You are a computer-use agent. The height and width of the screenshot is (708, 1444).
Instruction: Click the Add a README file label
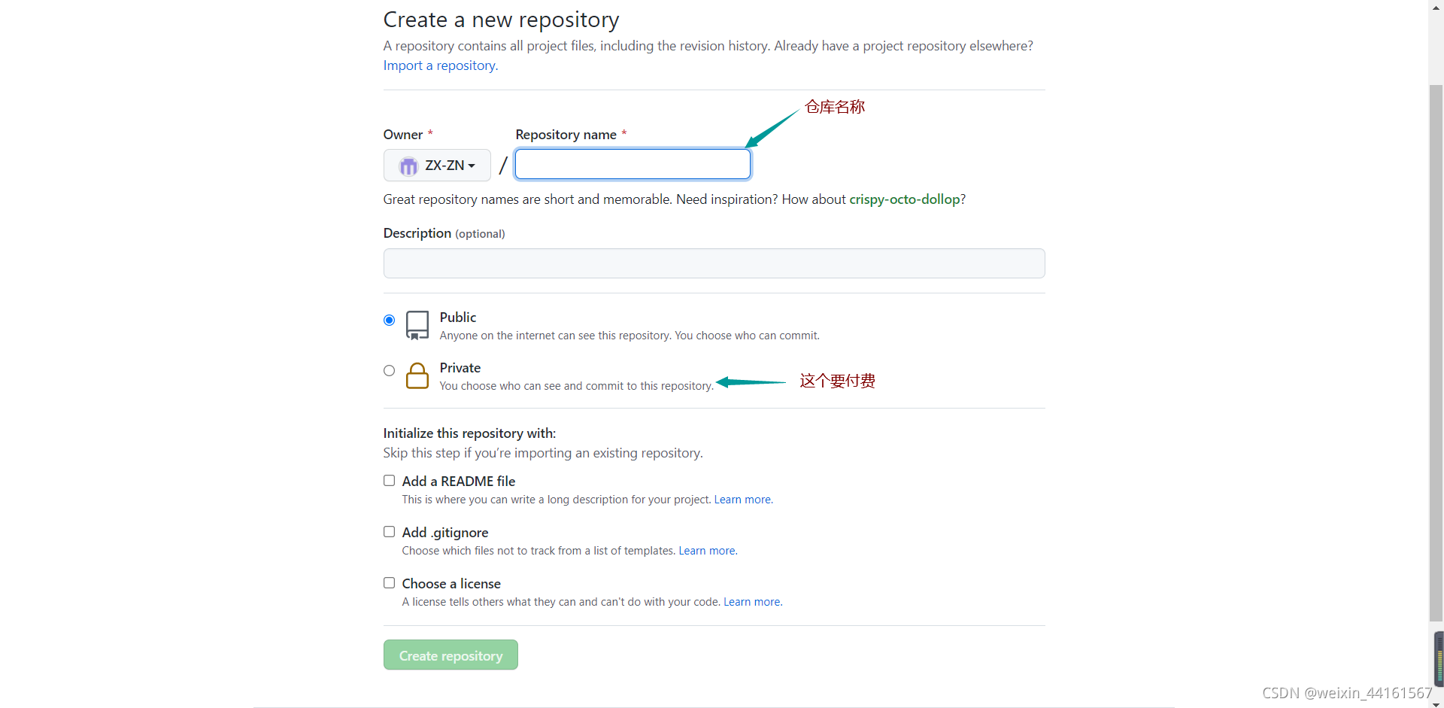[x=459, y=482]
